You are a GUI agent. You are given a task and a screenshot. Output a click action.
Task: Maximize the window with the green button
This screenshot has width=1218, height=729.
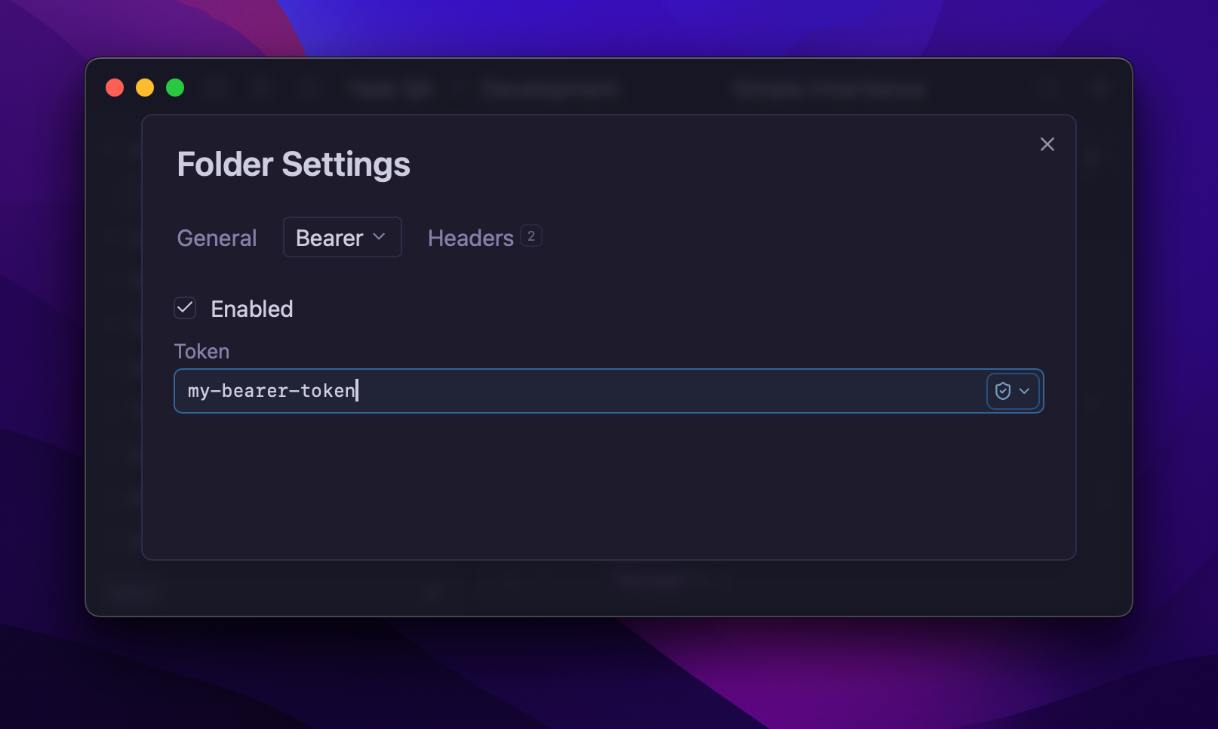click(x=175, y=88)
